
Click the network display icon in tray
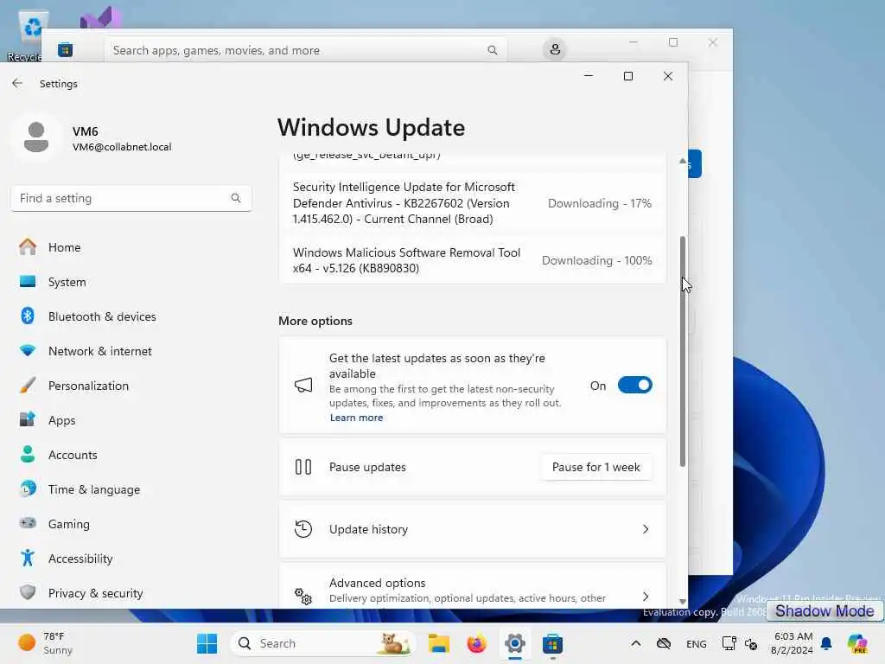(x=729, y=643)
